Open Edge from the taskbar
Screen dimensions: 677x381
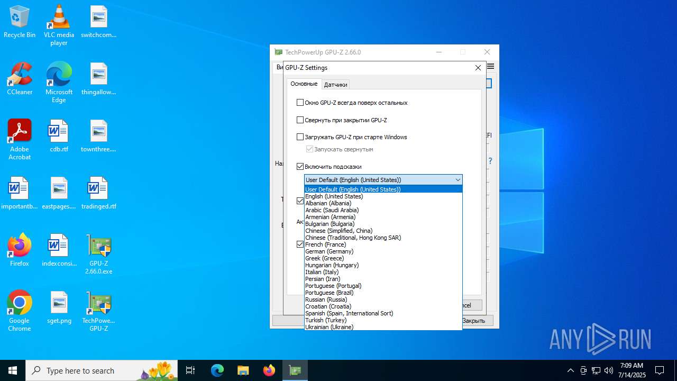pos(217,370)
